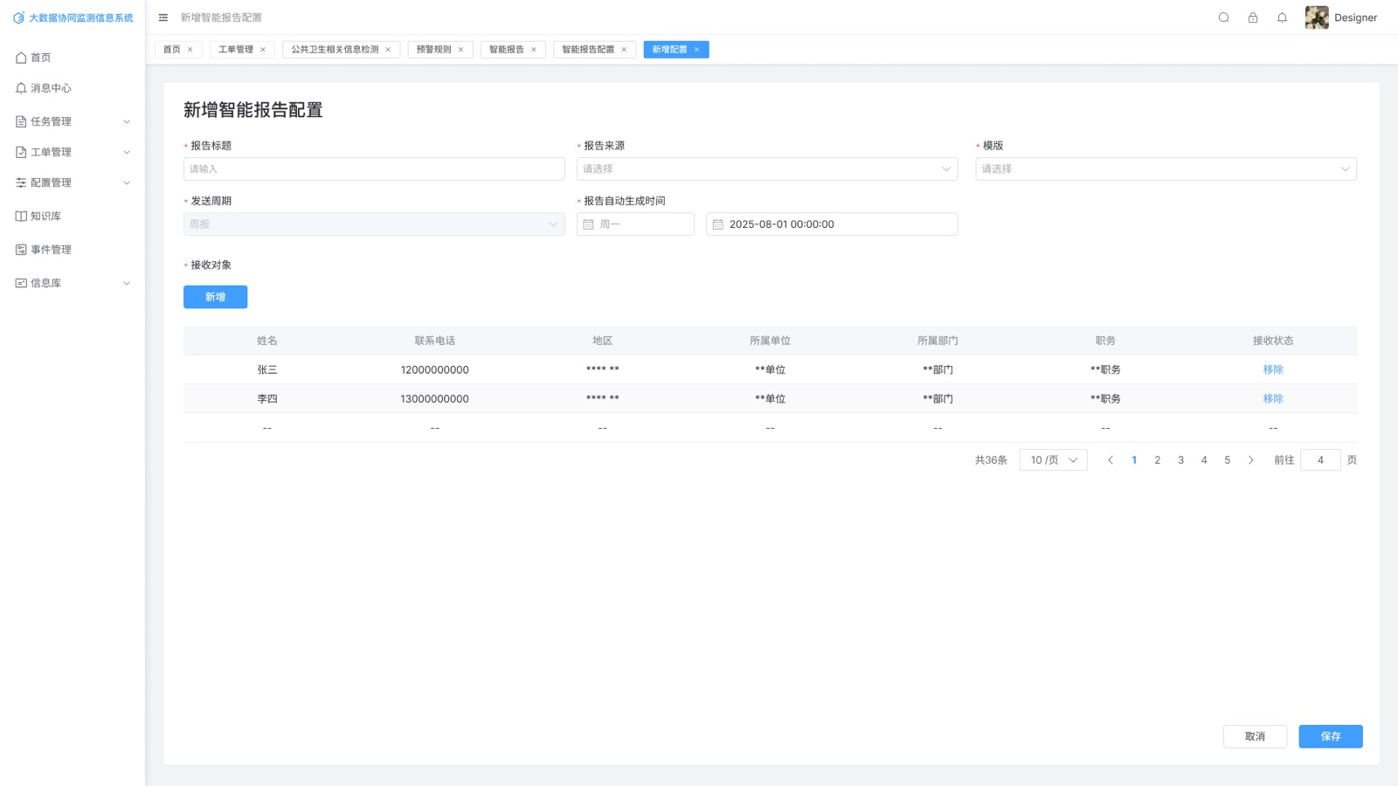Image resolution: width=1398 pixels, height=786 pixels.
Task: Open the notification bell in header
Action: point(1282,17)
